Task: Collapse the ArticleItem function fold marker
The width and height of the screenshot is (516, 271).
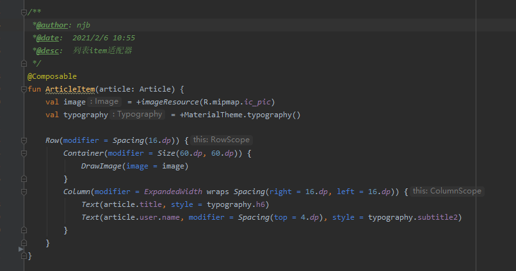Action: click(24, 89)
